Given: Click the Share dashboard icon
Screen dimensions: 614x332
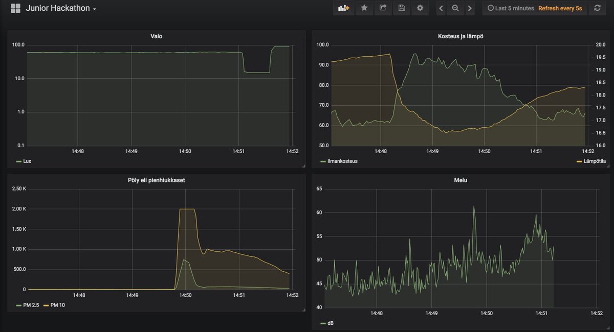Looking at the screenshot, I should click(x=383, y=8).
